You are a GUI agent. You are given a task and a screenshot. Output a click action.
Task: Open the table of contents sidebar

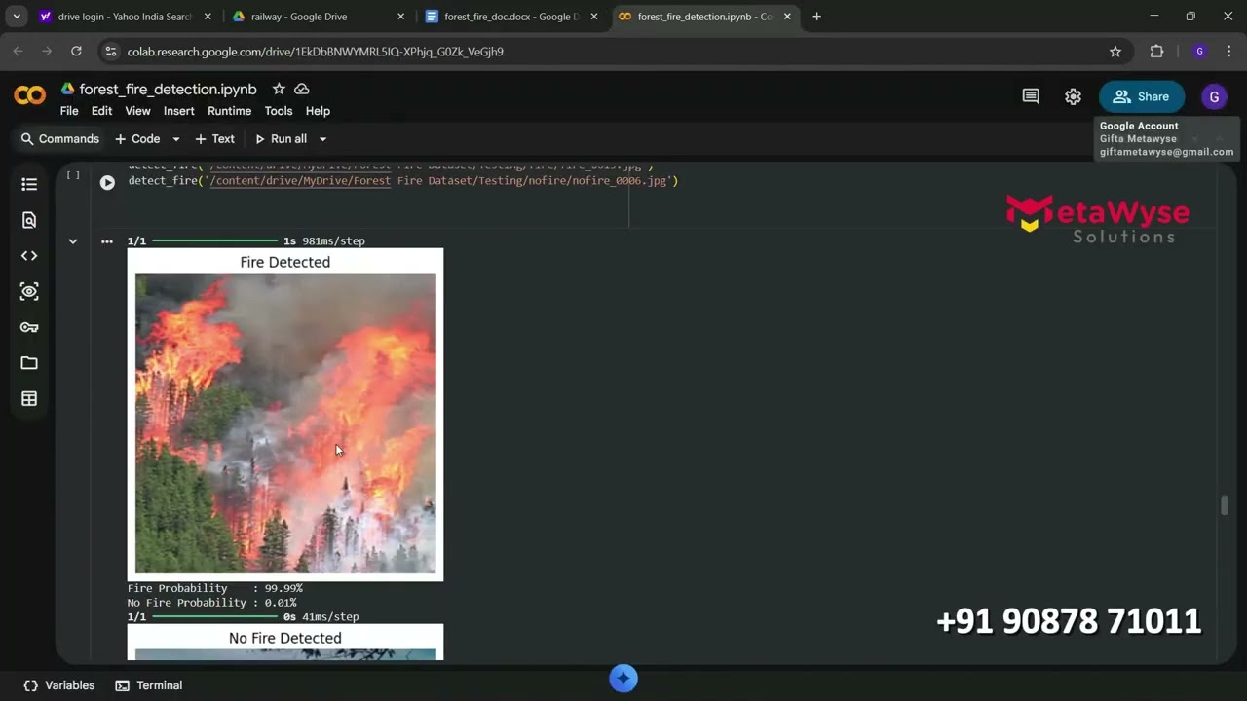29,184
